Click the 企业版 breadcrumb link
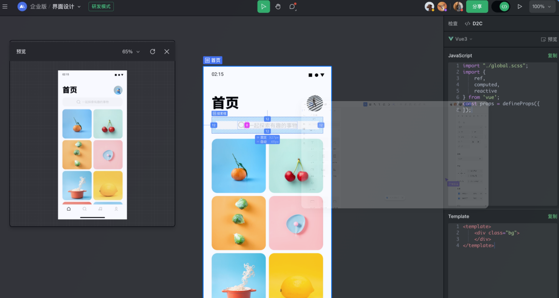This screenshot has width=559, height=298. coord(38,7)
